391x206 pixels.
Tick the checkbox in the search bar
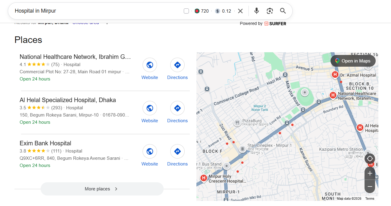pyautogui.click(x=186, y=11)
